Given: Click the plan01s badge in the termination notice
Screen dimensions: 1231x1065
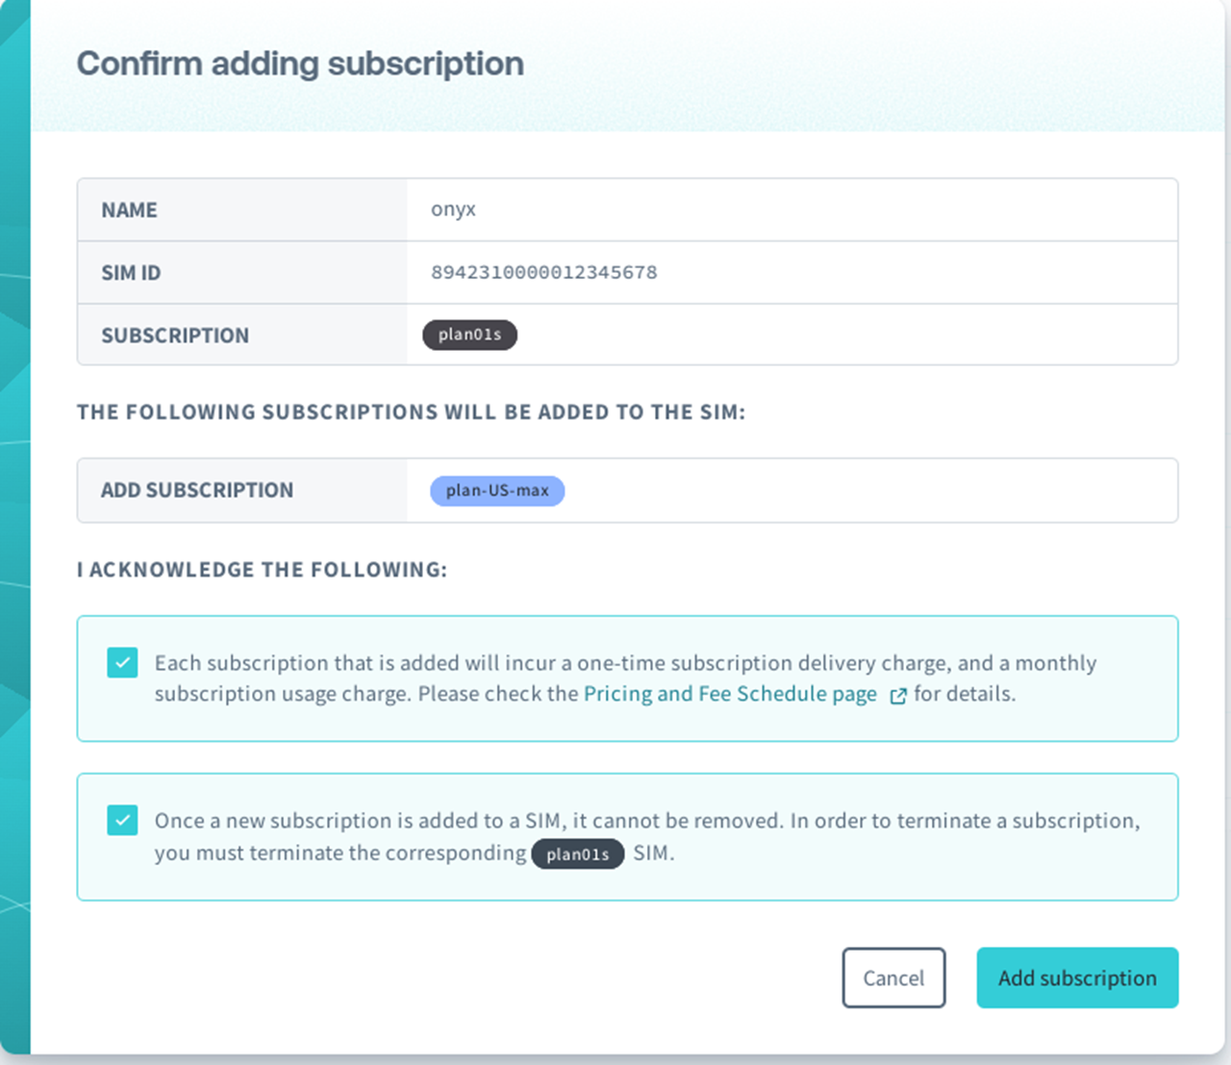Looking at the screenshot, I should pos(577,854).
